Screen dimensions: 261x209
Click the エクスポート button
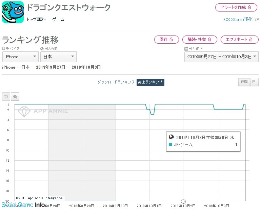239,40
